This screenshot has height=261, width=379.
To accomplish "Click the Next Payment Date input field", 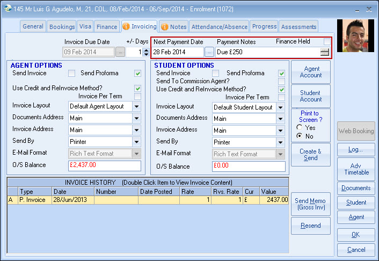I will [x=178, y=52].
